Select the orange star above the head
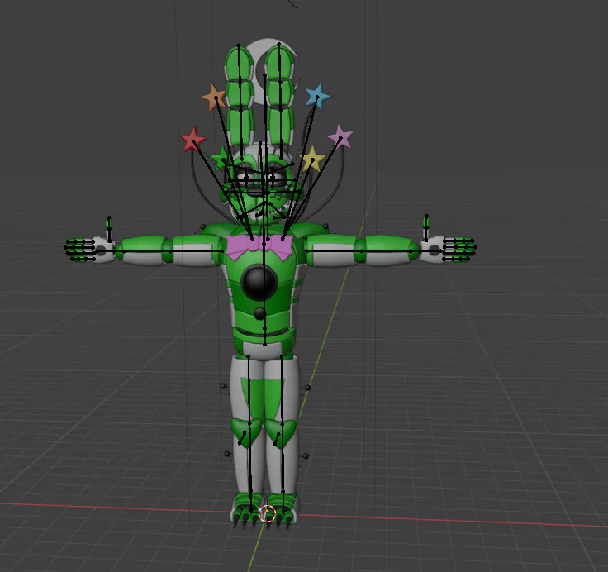The image size is (608, 572). pos(214,97)
